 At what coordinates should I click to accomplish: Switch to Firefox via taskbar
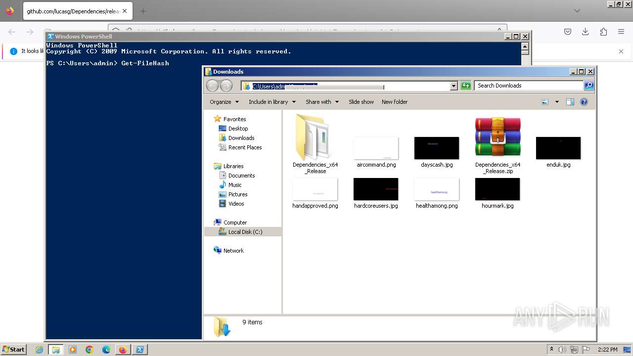(x=123, y=350)
